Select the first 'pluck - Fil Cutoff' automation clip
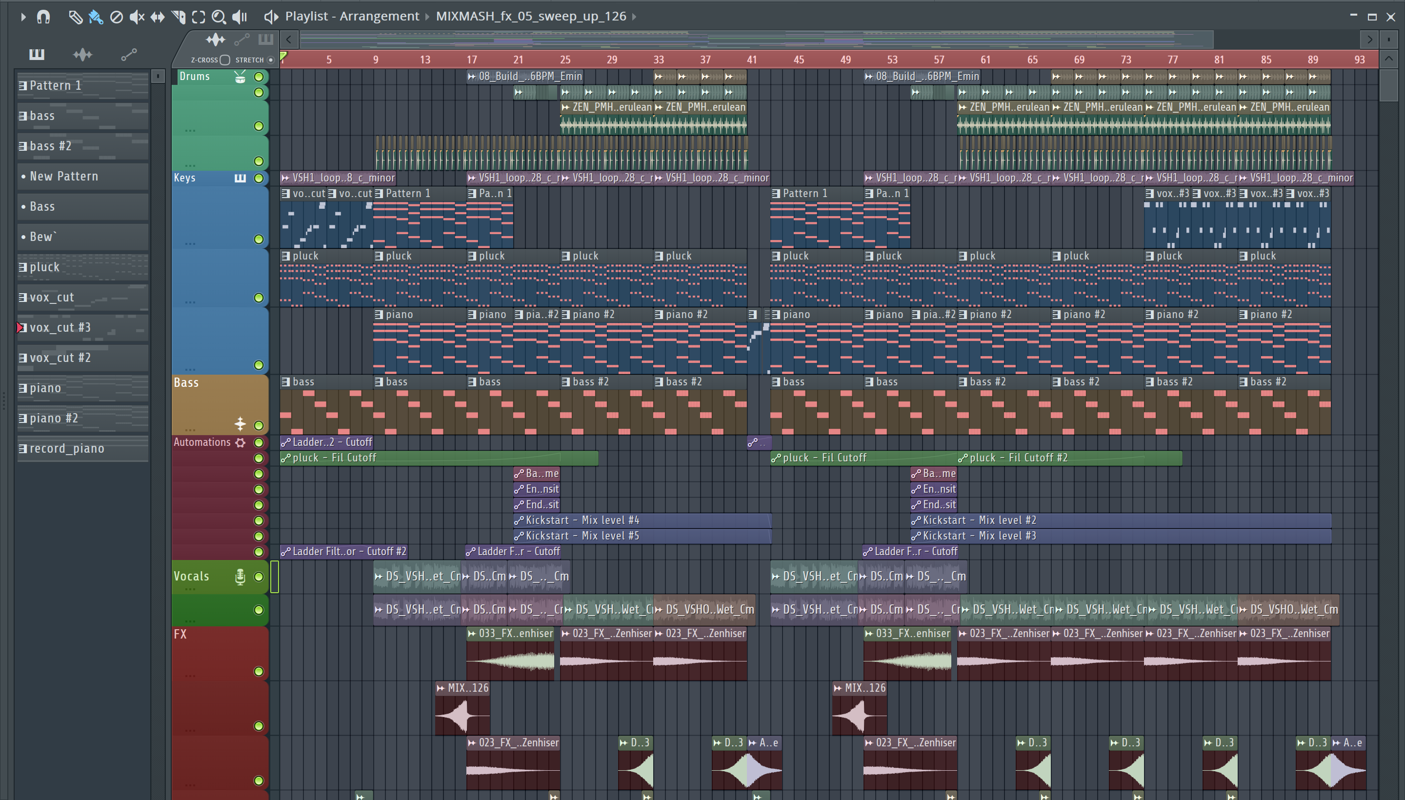Screen dimensions: 1405x800 439,458
